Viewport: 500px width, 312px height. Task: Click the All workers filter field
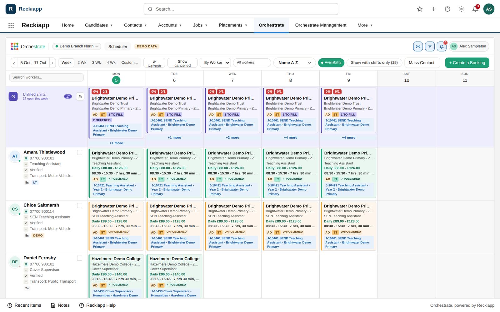[x=252, y=63]
